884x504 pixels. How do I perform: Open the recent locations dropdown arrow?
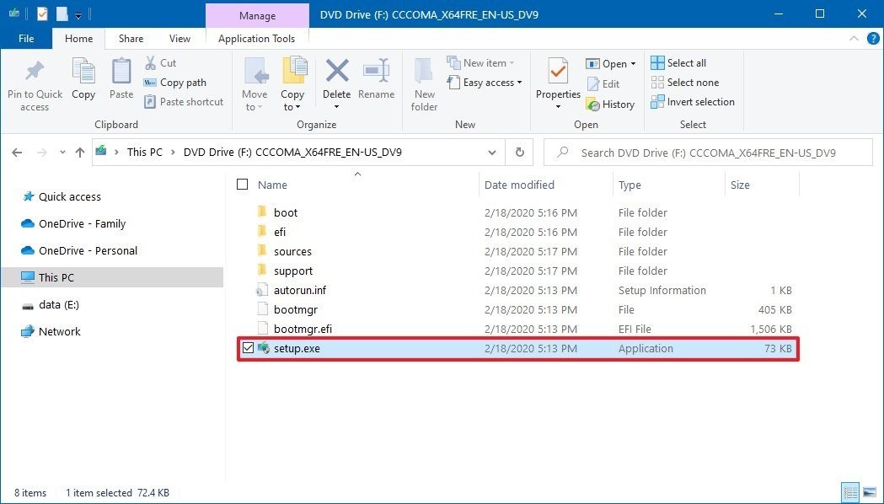pos(62,153)
